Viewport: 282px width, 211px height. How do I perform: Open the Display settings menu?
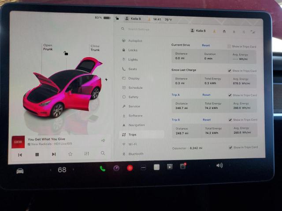pyautogui.click(x=134, y=78)
